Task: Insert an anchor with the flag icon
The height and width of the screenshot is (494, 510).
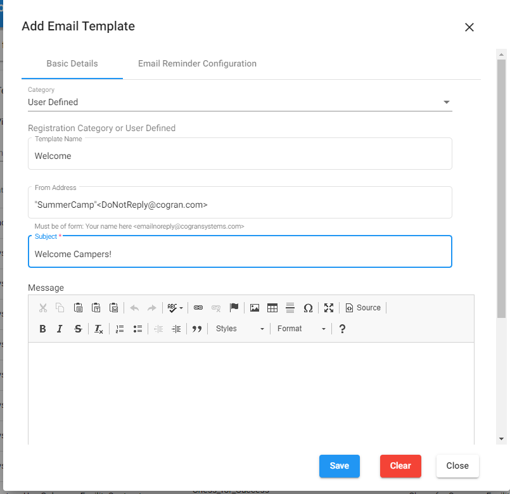Action: pyautogui.click(x=234, y=308)
